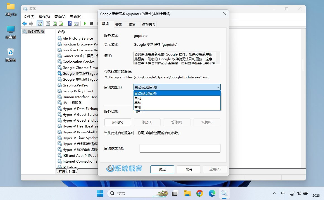The height and width of the screenshot is (200, 324).
Task: Choose 自动 in the startup type list
Action: (177, 98)
